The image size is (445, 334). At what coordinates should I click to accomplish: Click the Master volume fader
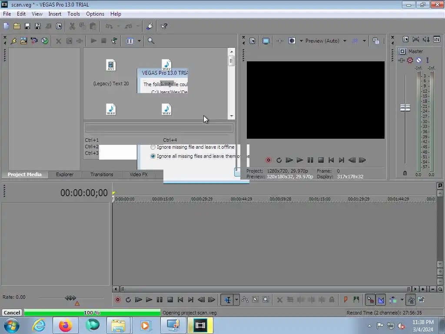tap(405, 108)
